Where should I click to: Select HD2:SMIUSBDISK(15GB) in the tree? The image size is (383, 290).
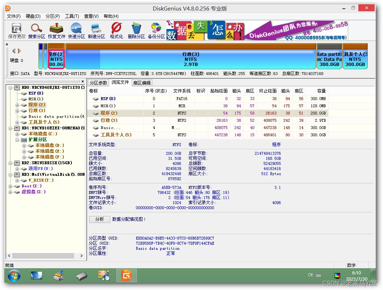pyautogui.click(x=47, y=163)
